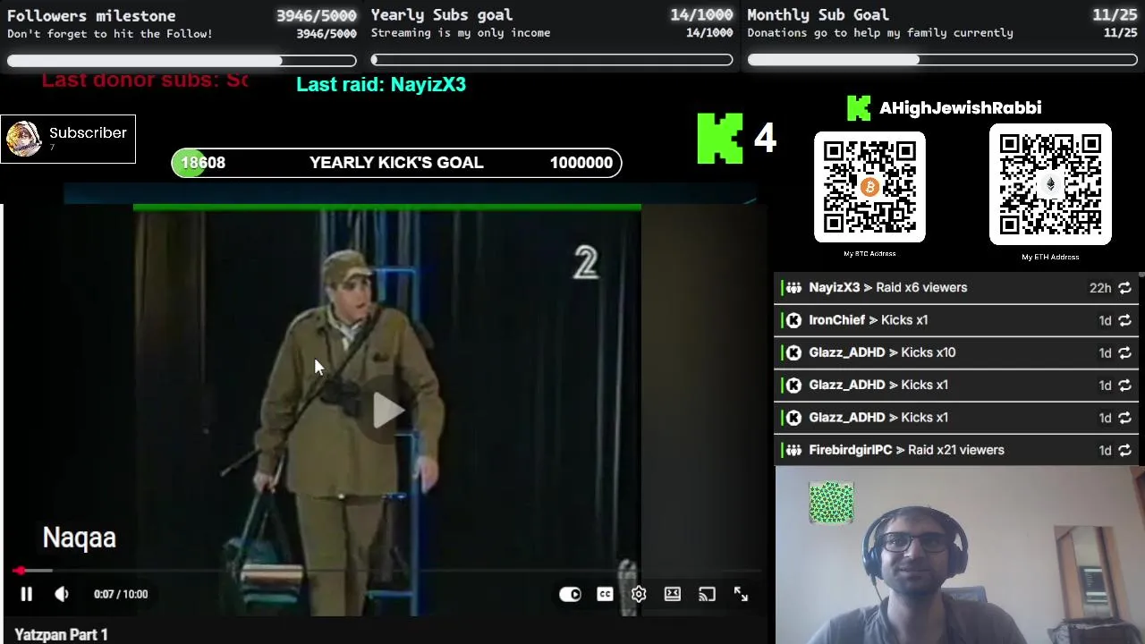Replay the Glazz_ADHD Kicks x10 alert

click(x=1124, y=352)
